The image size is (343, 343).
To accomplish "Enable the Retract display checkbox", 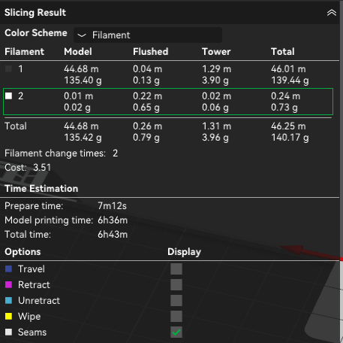I will [176, 285].
